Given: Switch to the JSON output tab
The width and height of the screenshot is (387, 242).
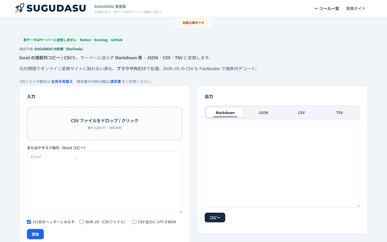Looking at the screenshot, I should click(263, 113).
